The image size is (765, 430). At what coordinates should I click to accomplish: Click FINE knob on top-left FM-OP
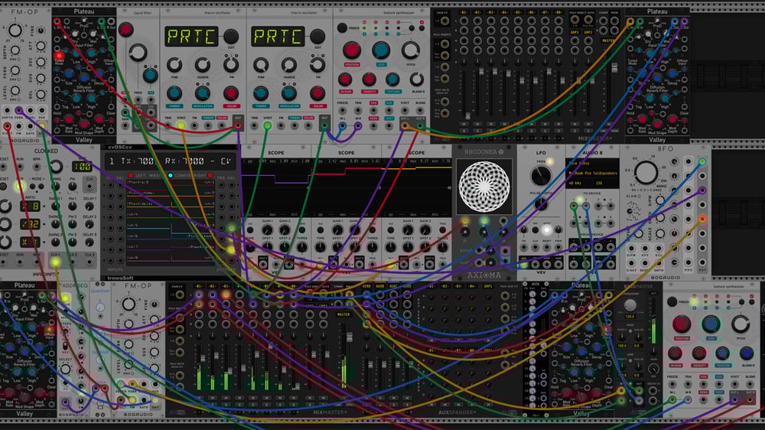tap(41, 31)
